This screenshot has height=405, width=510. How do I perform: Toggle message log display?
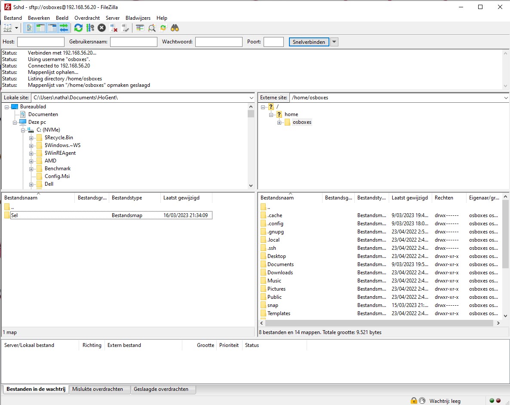click(x=29, y=28)
